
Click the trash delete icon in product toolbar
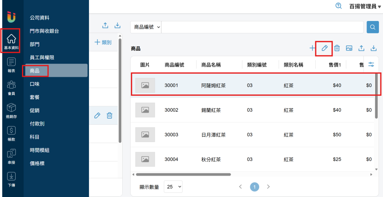337,48
